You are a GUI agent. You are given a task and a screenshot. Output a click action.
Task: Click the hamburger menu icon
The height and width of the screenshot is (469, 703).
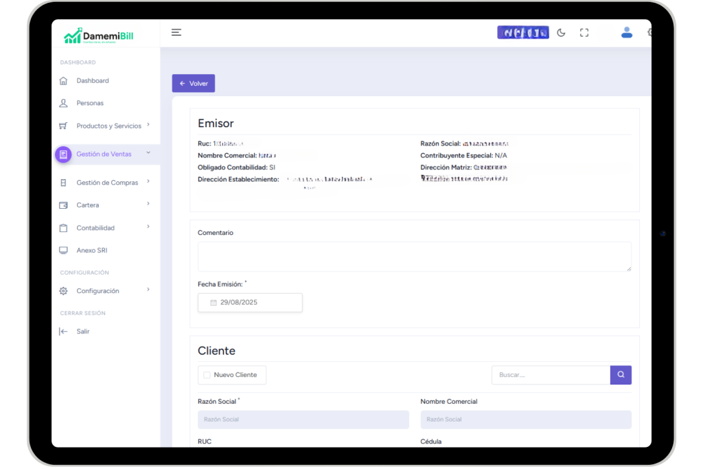point(176,32)
